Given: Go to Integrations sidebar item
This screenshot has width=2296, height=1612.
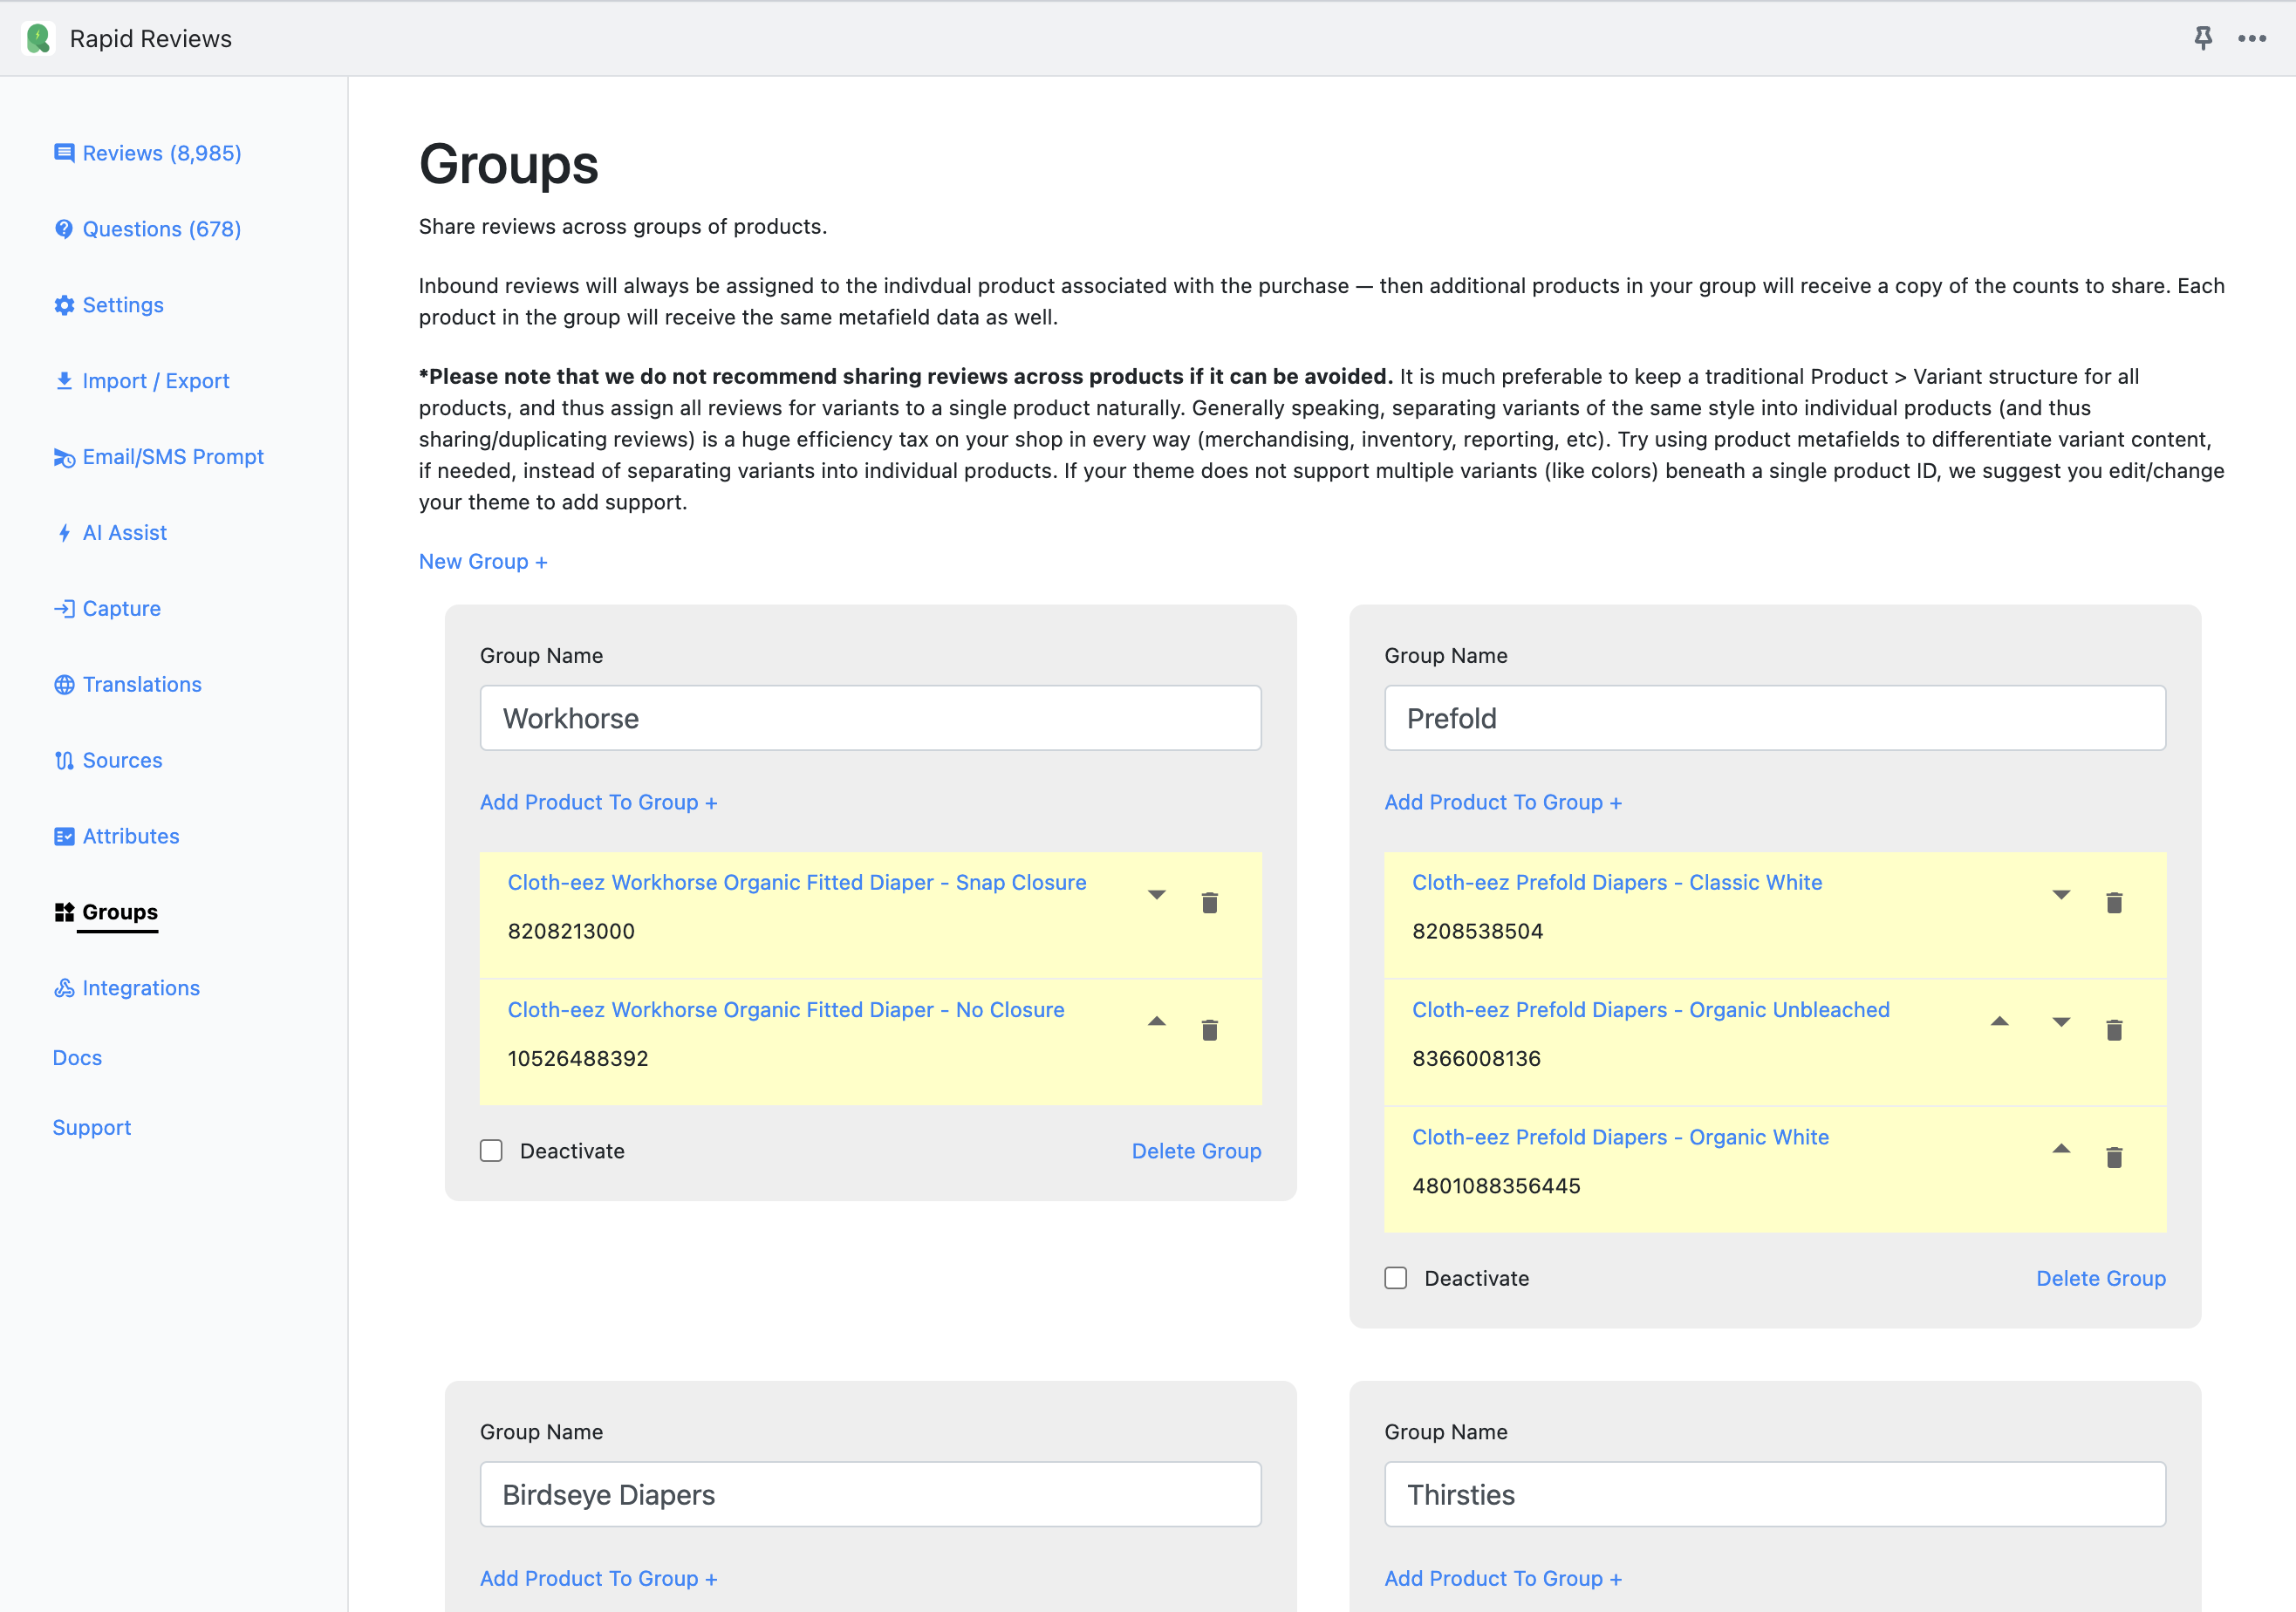Looking at the screenshot, I should [140, 988].
